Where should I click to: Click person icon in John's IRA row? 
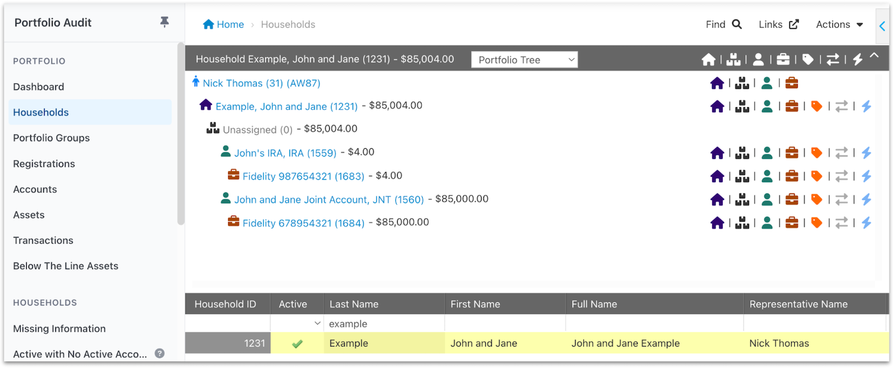pyautogui.click(x=767, y=153)
